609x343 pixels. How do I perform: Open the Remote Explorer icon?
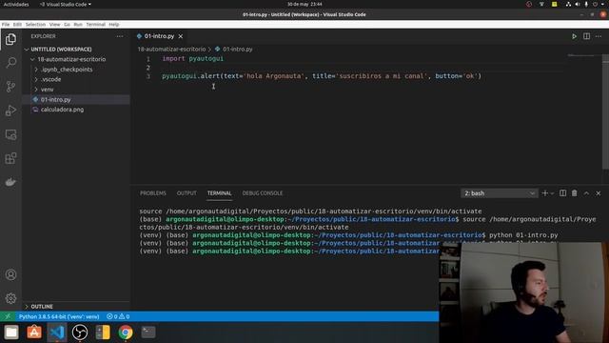coord(10,134)
